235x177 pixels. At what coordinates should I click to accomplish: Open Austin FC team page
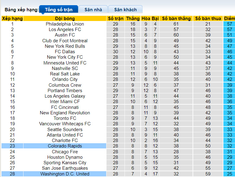[x=65, y=35]
